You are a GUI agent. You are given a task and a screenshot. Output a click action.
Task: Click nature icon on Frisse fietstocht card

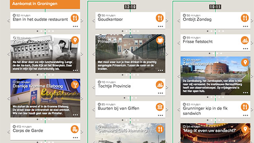point(245,40)
